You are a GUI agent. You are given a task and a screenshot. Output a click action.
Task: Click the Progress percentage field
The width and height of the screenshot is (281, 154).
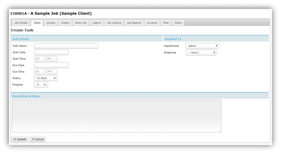41,85
